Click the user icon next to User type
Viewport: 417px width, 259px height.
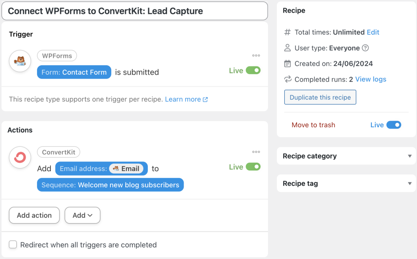288,48
